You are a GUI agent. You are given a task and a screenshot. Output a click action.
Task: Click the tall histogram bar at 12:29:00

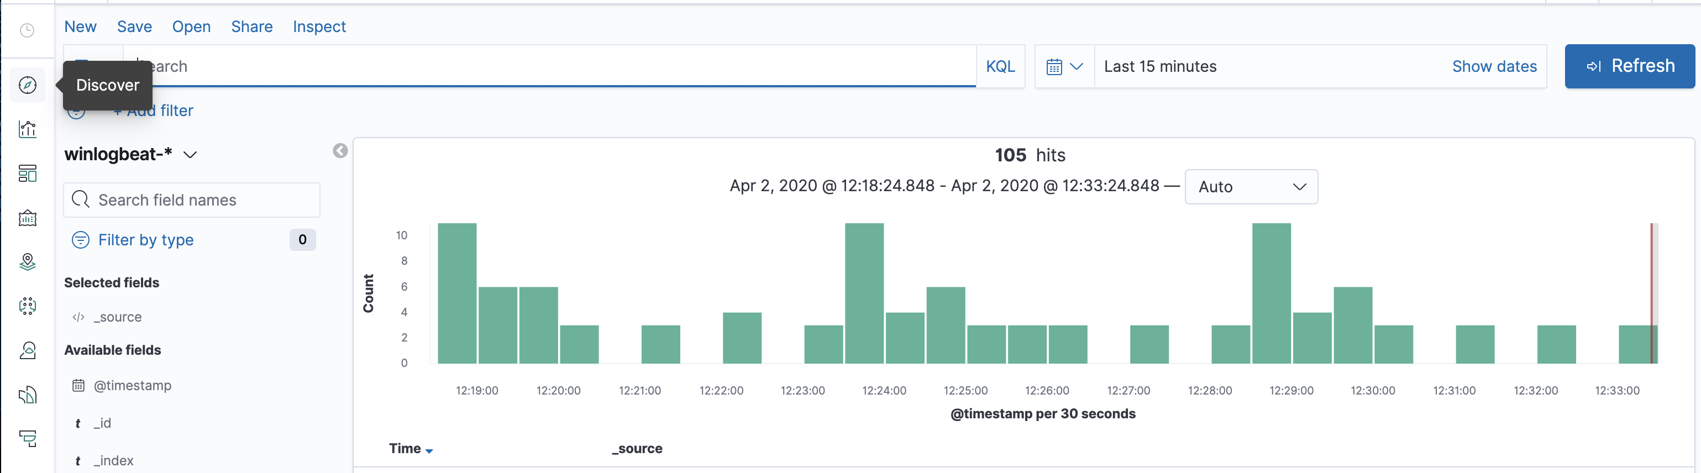click(1271, 293)
